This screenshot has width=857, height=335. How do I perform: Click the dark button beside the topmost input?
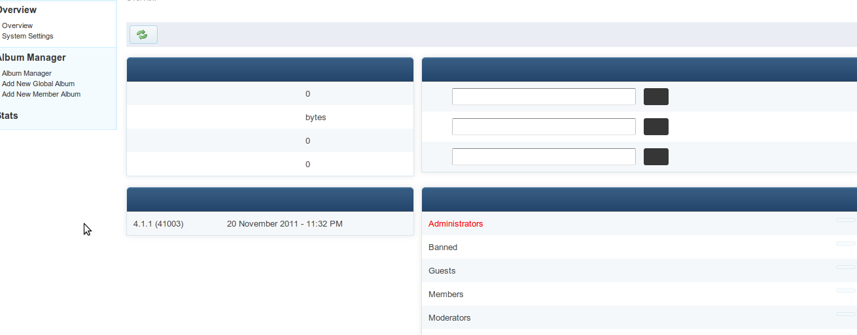[x=656, y=97]
